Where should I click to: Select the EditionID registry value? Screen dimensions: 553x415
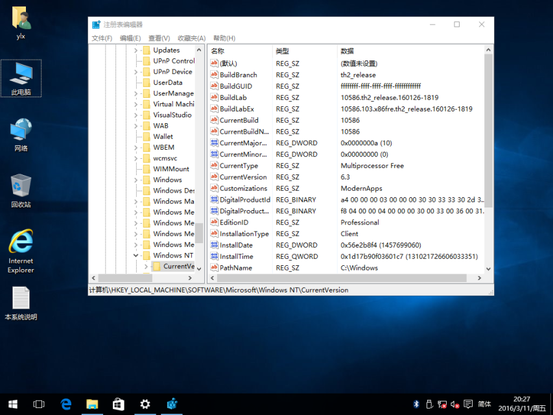point(234,222)
